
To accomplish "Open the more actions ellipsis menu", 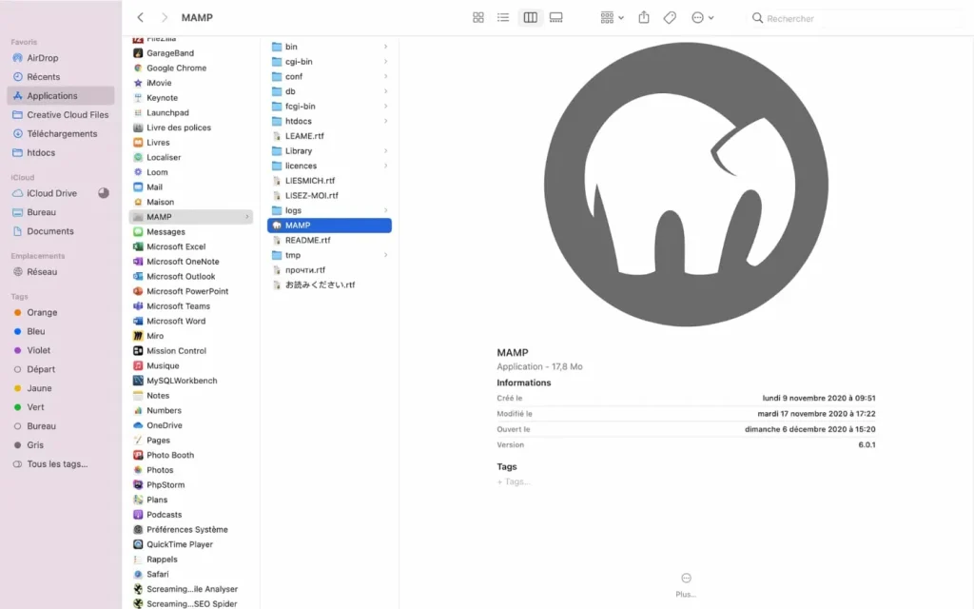I will tap(703, 17).
